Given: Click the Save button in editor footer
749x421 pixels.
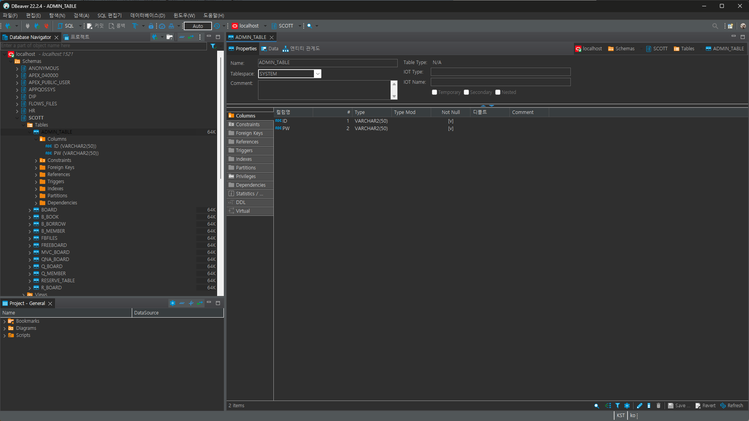Looking at the screenshot, I should coord(679,406).
